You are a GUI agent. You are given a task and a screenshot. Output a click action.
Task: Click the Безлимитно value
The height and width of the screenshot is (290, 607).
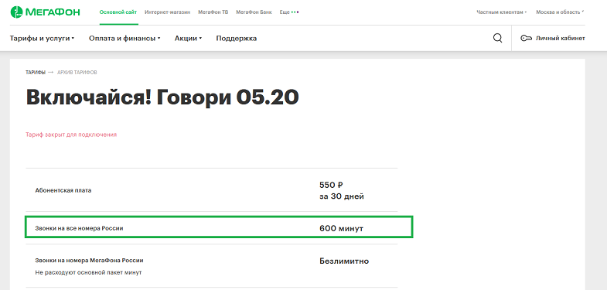(344, 261)
